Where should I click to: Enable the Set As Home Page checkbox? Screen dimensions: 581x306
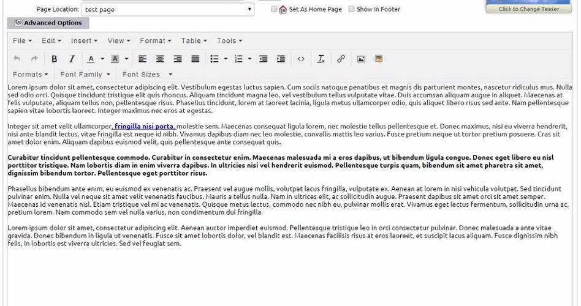click(274, 9)
